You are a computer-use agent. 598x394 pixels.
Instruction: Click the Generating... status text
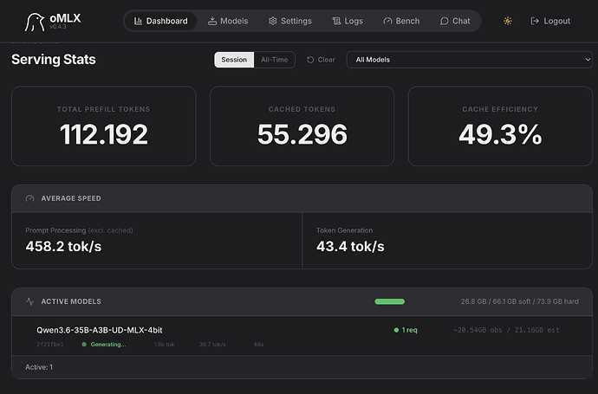click(108, 345)
